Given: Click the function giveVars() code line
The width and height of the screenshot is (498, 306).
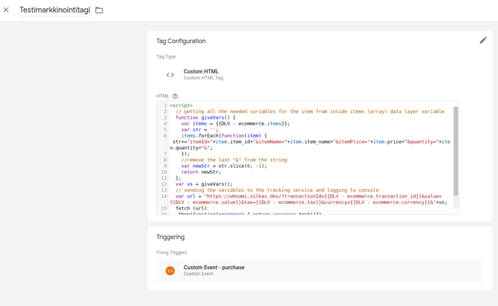Looking at the screenshot, I should (206, 117).
